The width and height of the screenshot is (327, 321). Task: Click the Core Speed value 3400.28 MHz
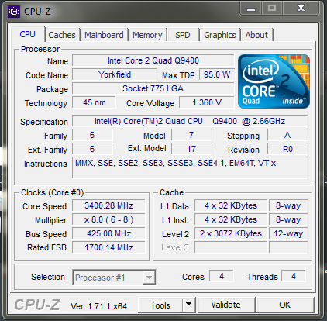(x=108, y=205)
